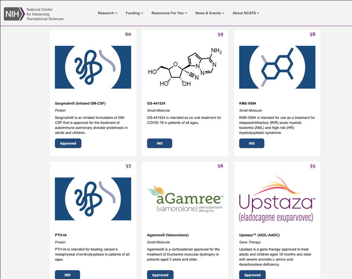
Task: Click the Small Molecule label under Agamree
Action: [158, 242]
